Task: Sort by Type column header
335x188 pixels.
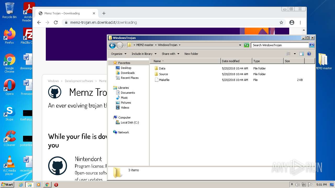Action: tap(268, 61)
